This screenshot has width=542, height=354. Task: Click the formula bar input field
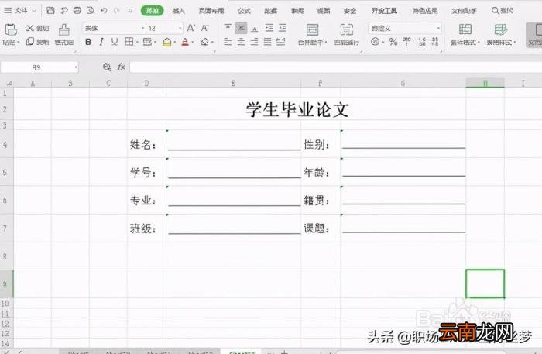(x=335, y=67)
